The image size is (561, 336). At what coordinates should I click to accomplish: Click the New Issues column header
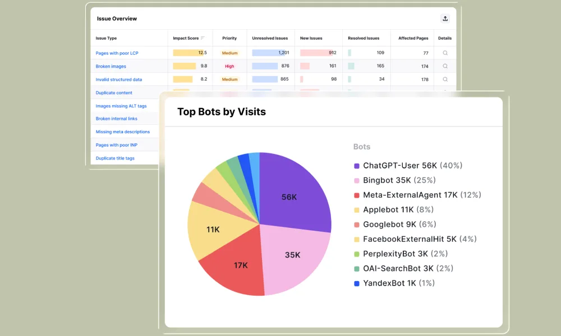click(311, 38)
